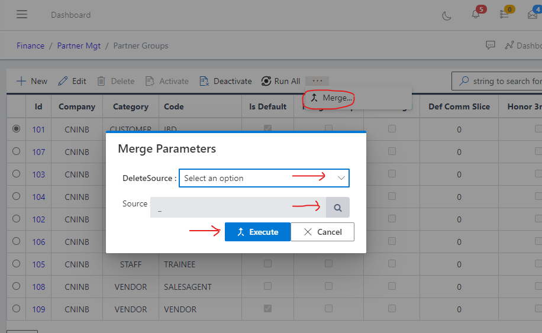Viewport: 542px width, 333px height.
Task: Select the radio button for row 105
Action: (16, 264)
